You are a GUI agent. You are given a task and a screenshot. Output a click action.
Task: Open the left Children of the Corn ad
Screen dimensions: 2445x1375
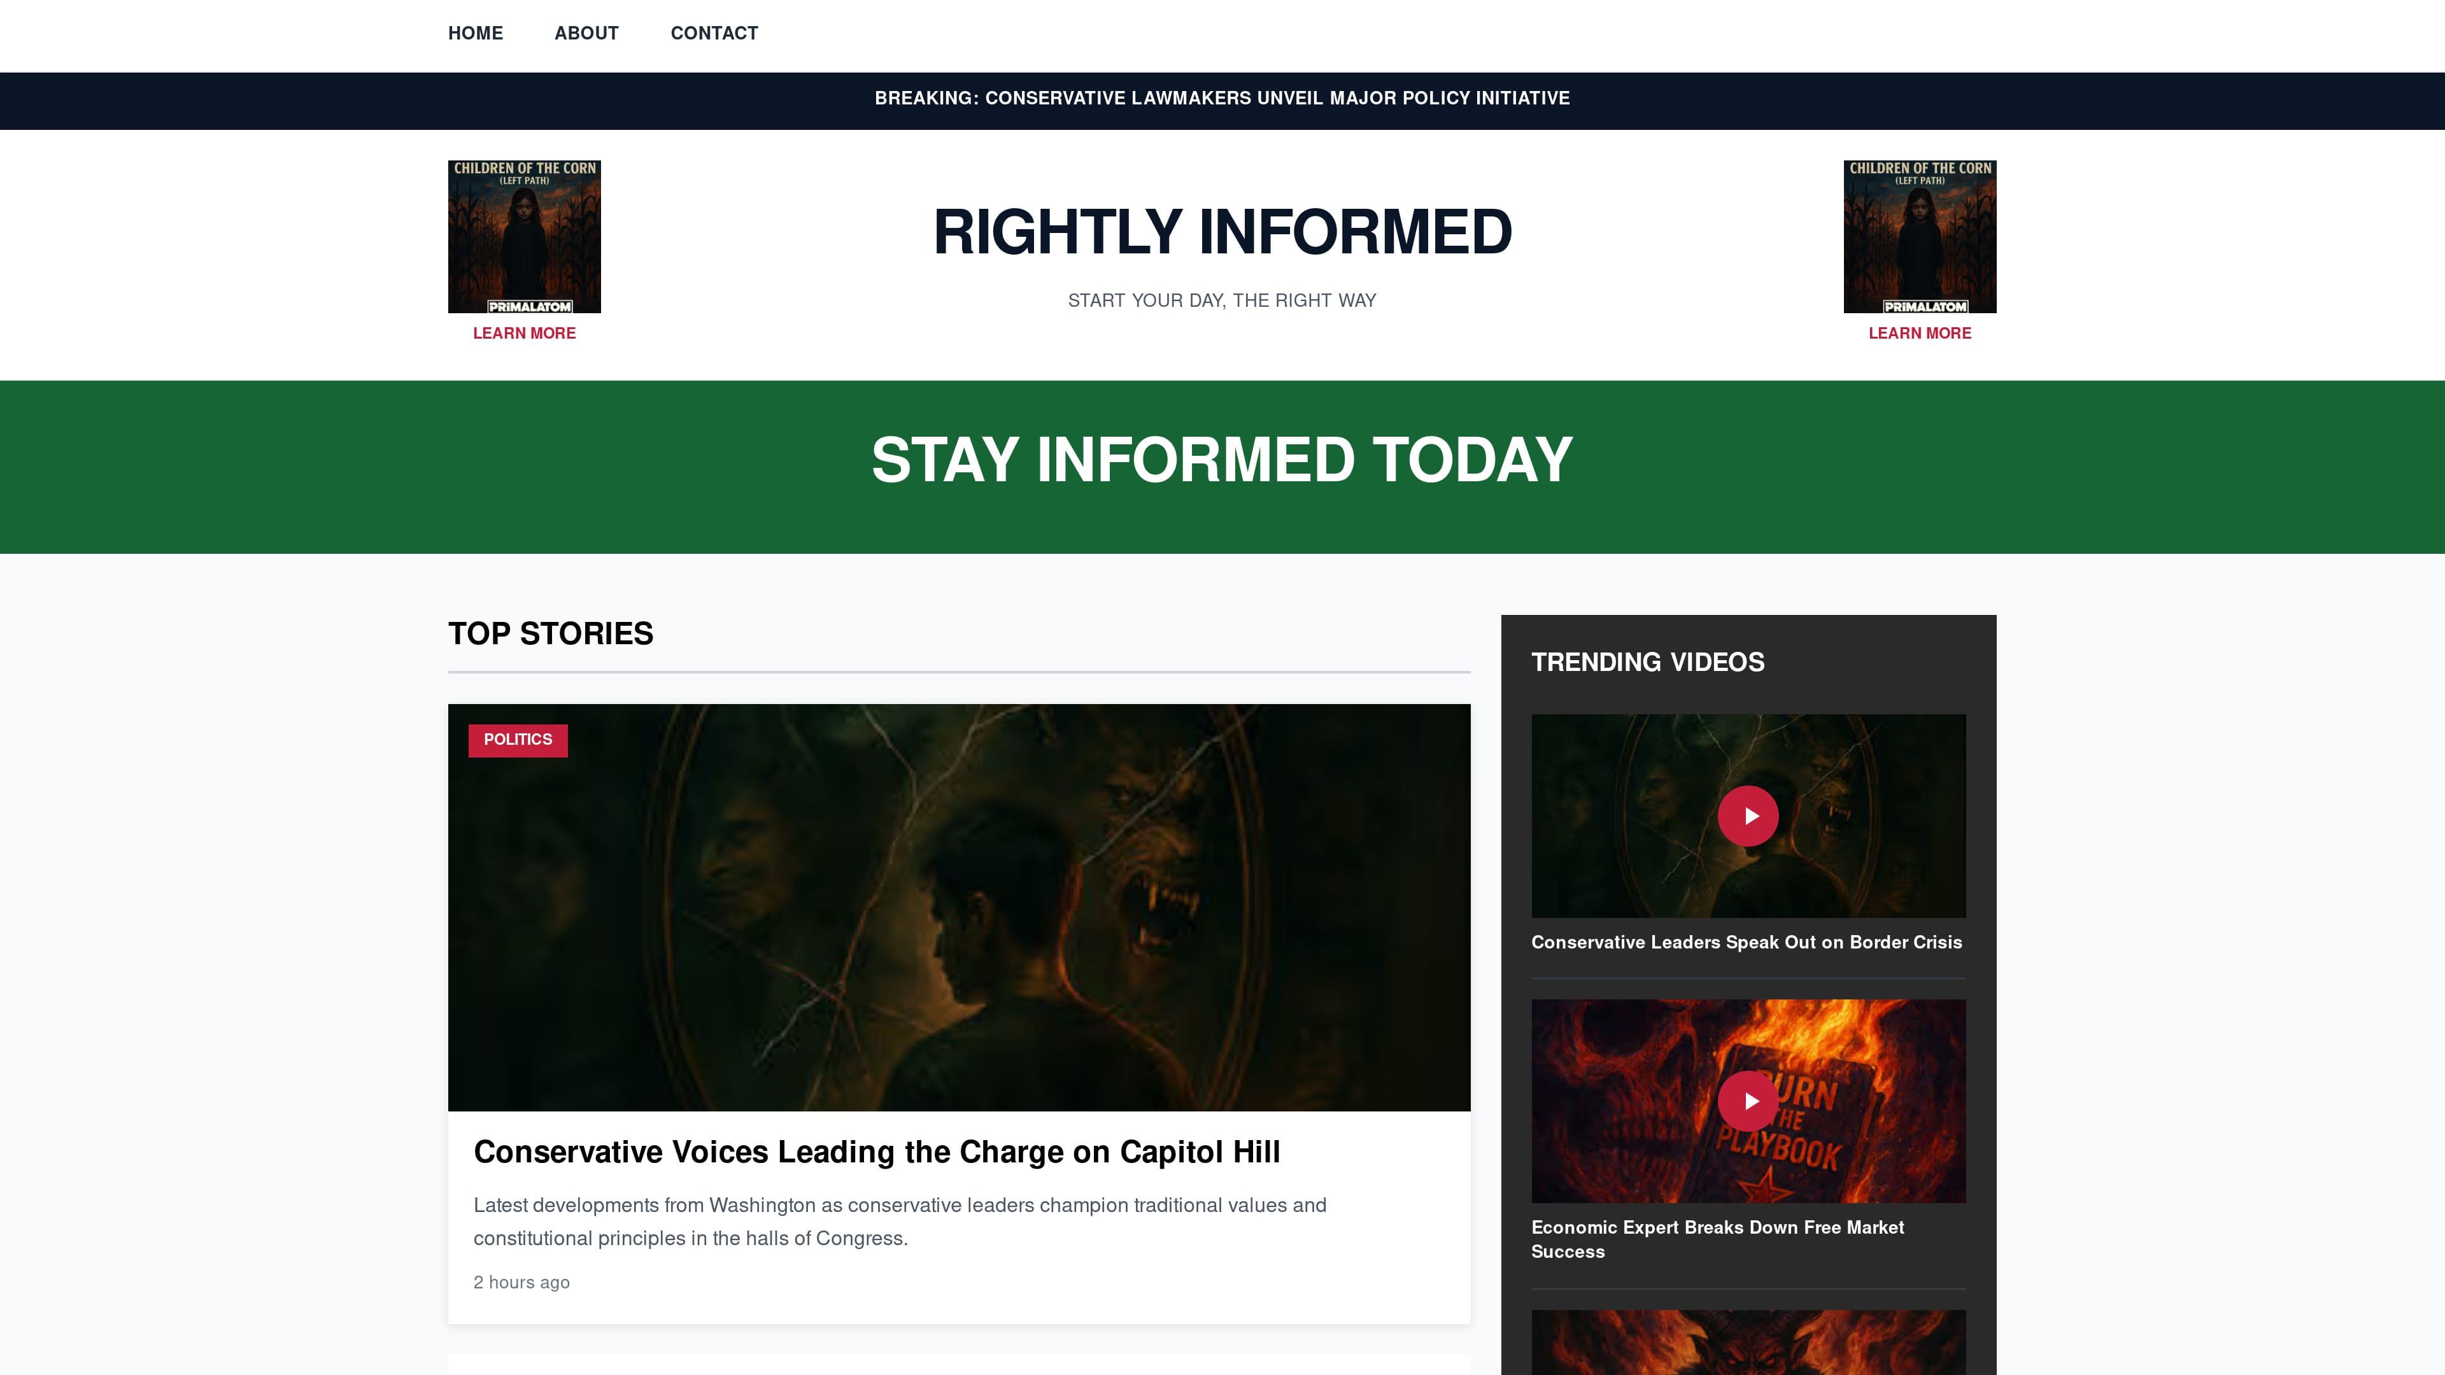pyautogui.click(x=523, y=236)
